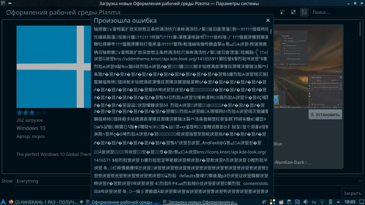Click the 'Установить' install button
Screen dimensions: 365x205
click(325, 114)
